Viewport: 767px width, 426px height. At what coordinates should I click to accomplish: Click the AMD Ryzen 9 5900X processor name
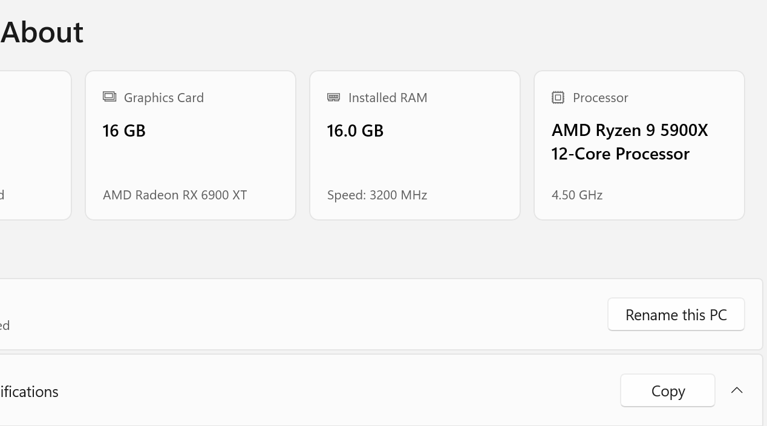point(630,131)
